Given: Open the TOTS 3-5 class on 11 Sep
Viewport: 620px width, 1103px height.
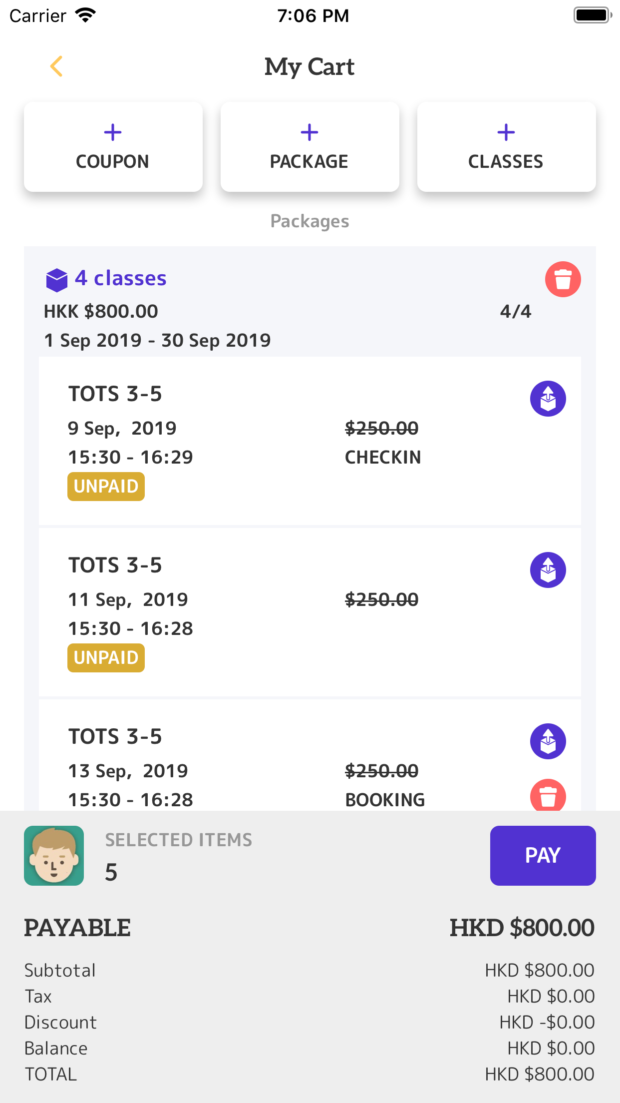Looking at the screenshot, I should (x=310, y=612).
